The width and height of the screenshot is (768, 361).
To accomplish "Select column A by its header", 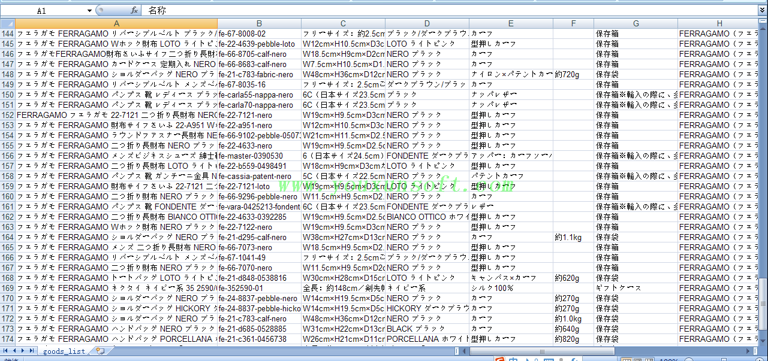I will [116, 23].
